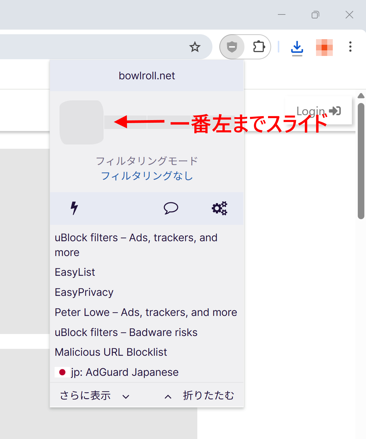Open the Extensions puzzle-piece menu
The height and width of the screenshot is (439, 366).
[259, 47]
